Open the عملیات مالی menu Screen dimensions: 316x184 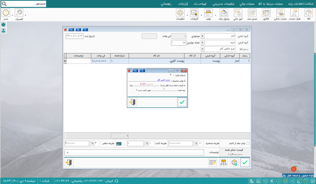pyautogui.click(x=247, y=4)
